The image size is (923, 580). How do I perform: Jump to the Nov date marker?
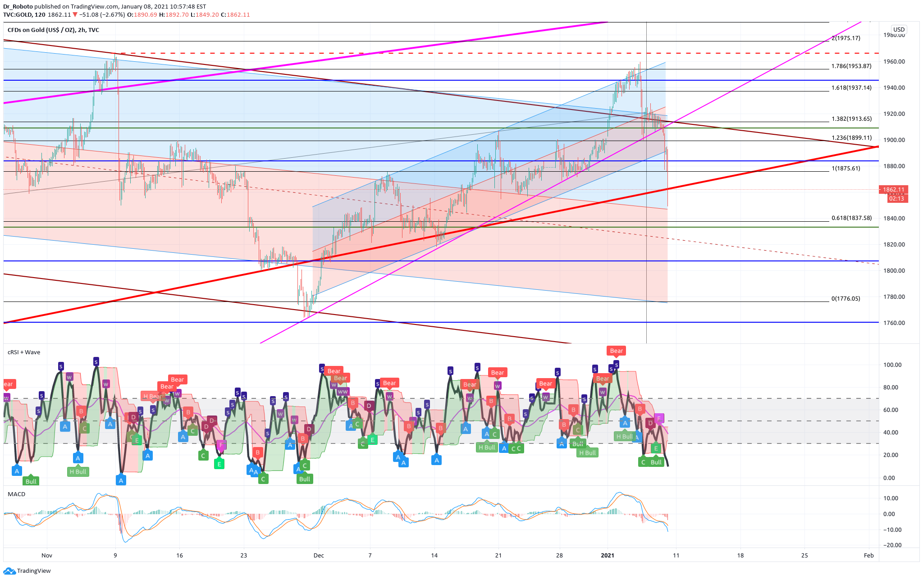pyautogui.click(x=47, y=556)
